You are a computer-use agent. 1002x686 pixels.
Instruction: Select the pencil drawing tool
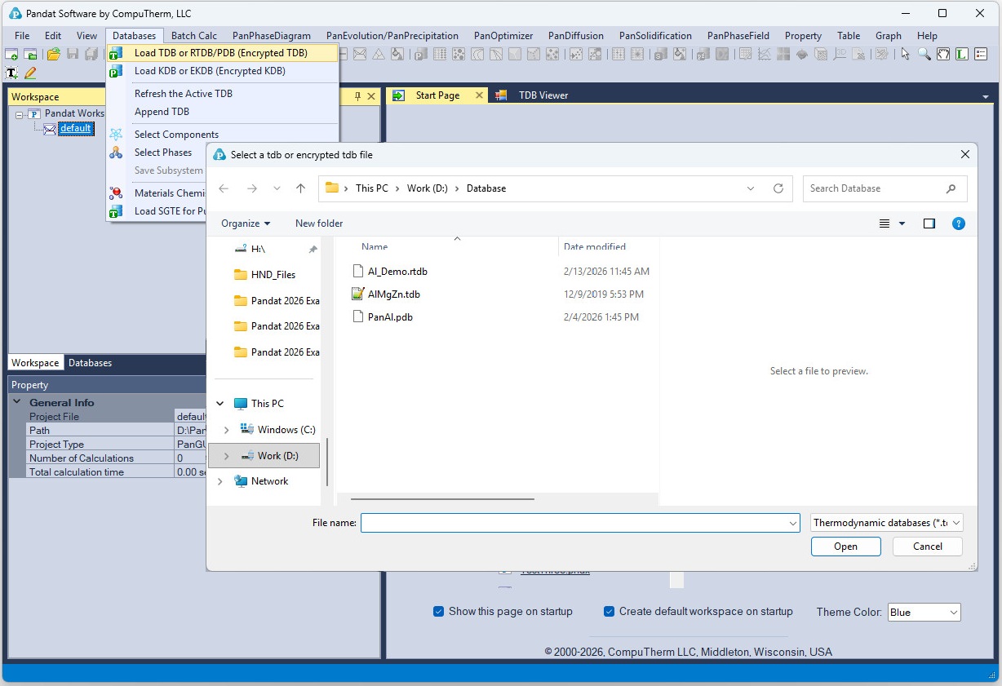tap(30, 73)
